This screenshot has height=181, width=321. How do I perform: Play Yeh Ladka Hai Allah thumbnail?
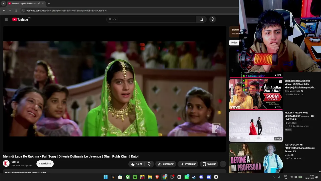click(256, 94)
